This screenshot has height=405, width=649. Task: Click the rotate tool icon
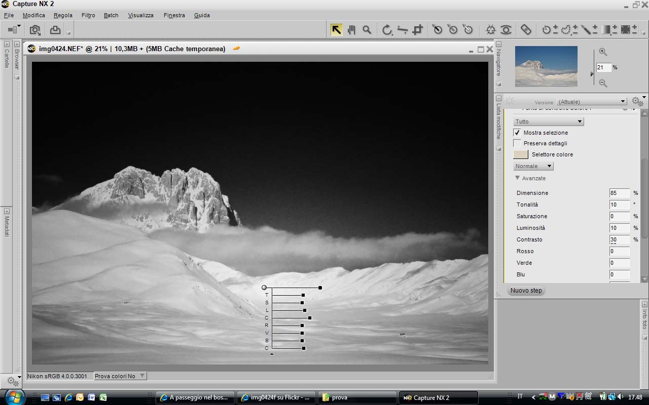(387, 30)
